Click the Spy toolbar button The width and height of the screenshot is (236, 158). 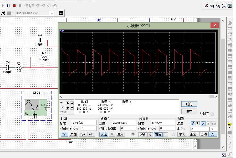pyautogui.click(x=61, y=13)
